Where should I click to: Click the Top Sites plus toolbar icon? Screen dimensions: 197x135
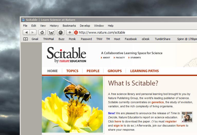click(51, 33)
